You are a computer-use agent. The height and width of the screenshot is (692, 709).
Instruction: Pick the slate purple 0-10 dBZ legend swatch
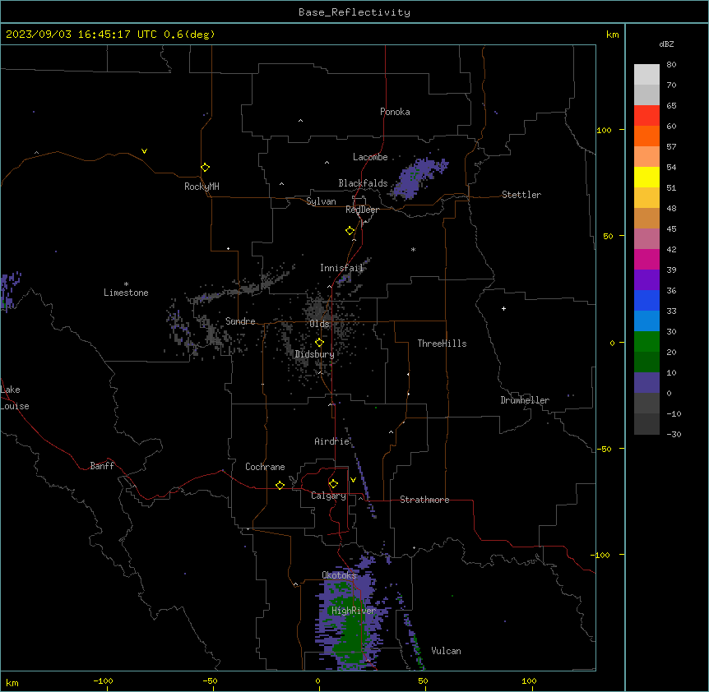coord(646,383)
